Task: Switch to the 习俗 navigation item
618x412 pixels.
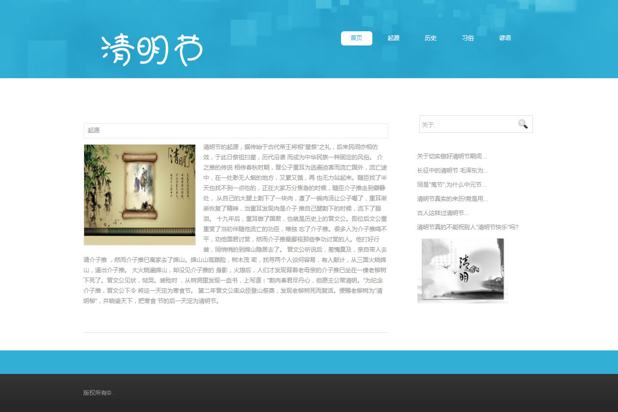Action: click(468, 38)
